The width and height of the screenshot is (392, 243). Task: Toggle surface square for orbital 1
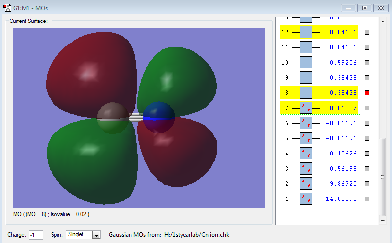[367, 199]
